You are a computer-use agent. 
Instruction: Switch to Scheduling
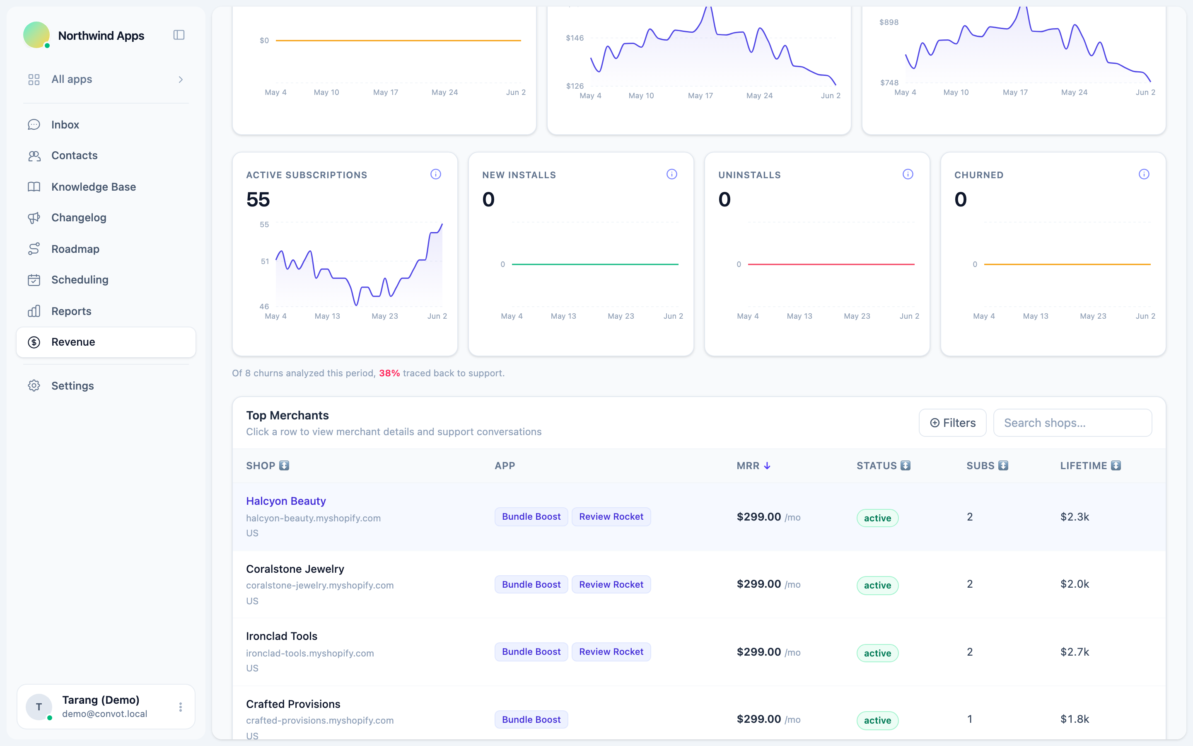pos(106,280)
